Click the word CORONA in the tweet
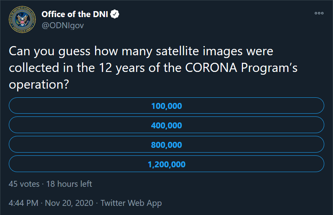The height and width of the screenshot is (215, 333). pyautogui.click(x=211, y=68)
